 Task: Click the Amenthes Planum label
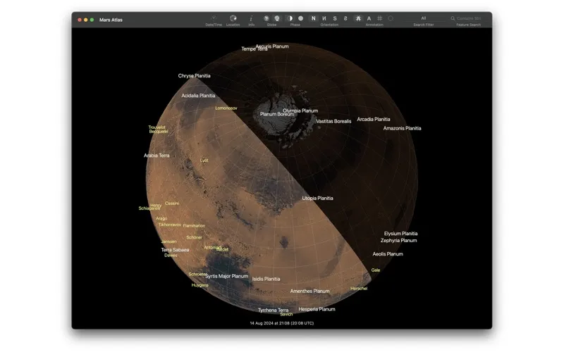click(x=309, y=291)
